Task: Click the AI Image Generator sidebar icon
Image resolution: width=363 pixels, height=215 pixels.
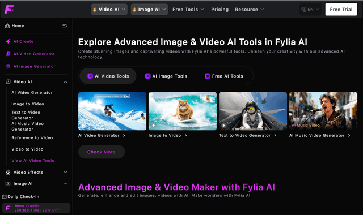Action: point(8,66)
